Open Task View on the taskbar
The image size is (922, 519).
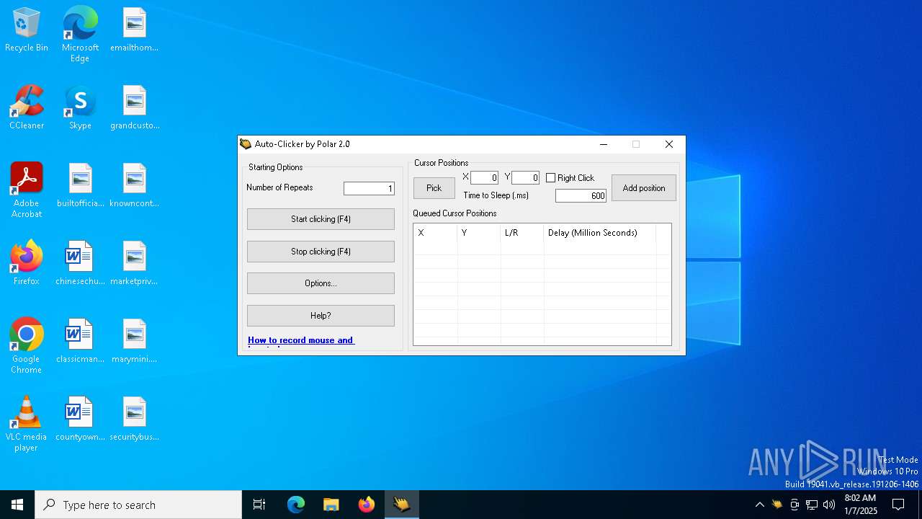[259, 505]
